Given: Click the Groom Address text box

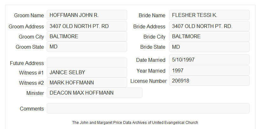Looking at the screenshot, I should coord(87,26).
